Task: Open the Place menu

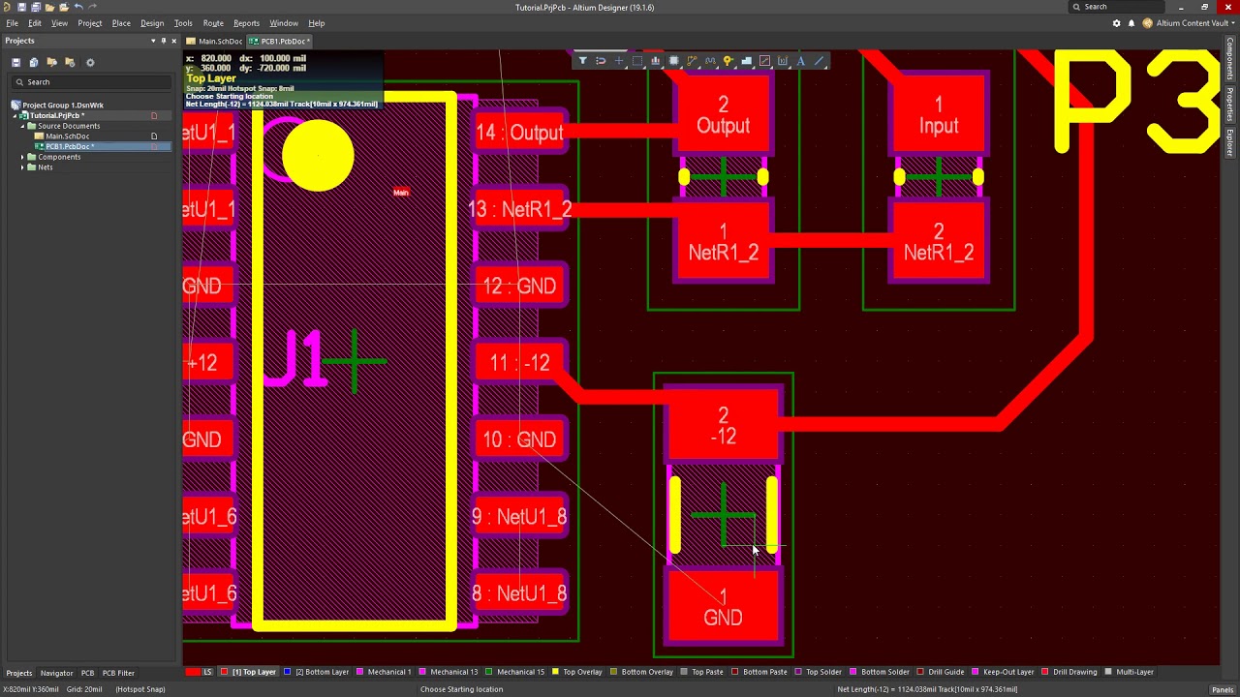Action: 121,23
